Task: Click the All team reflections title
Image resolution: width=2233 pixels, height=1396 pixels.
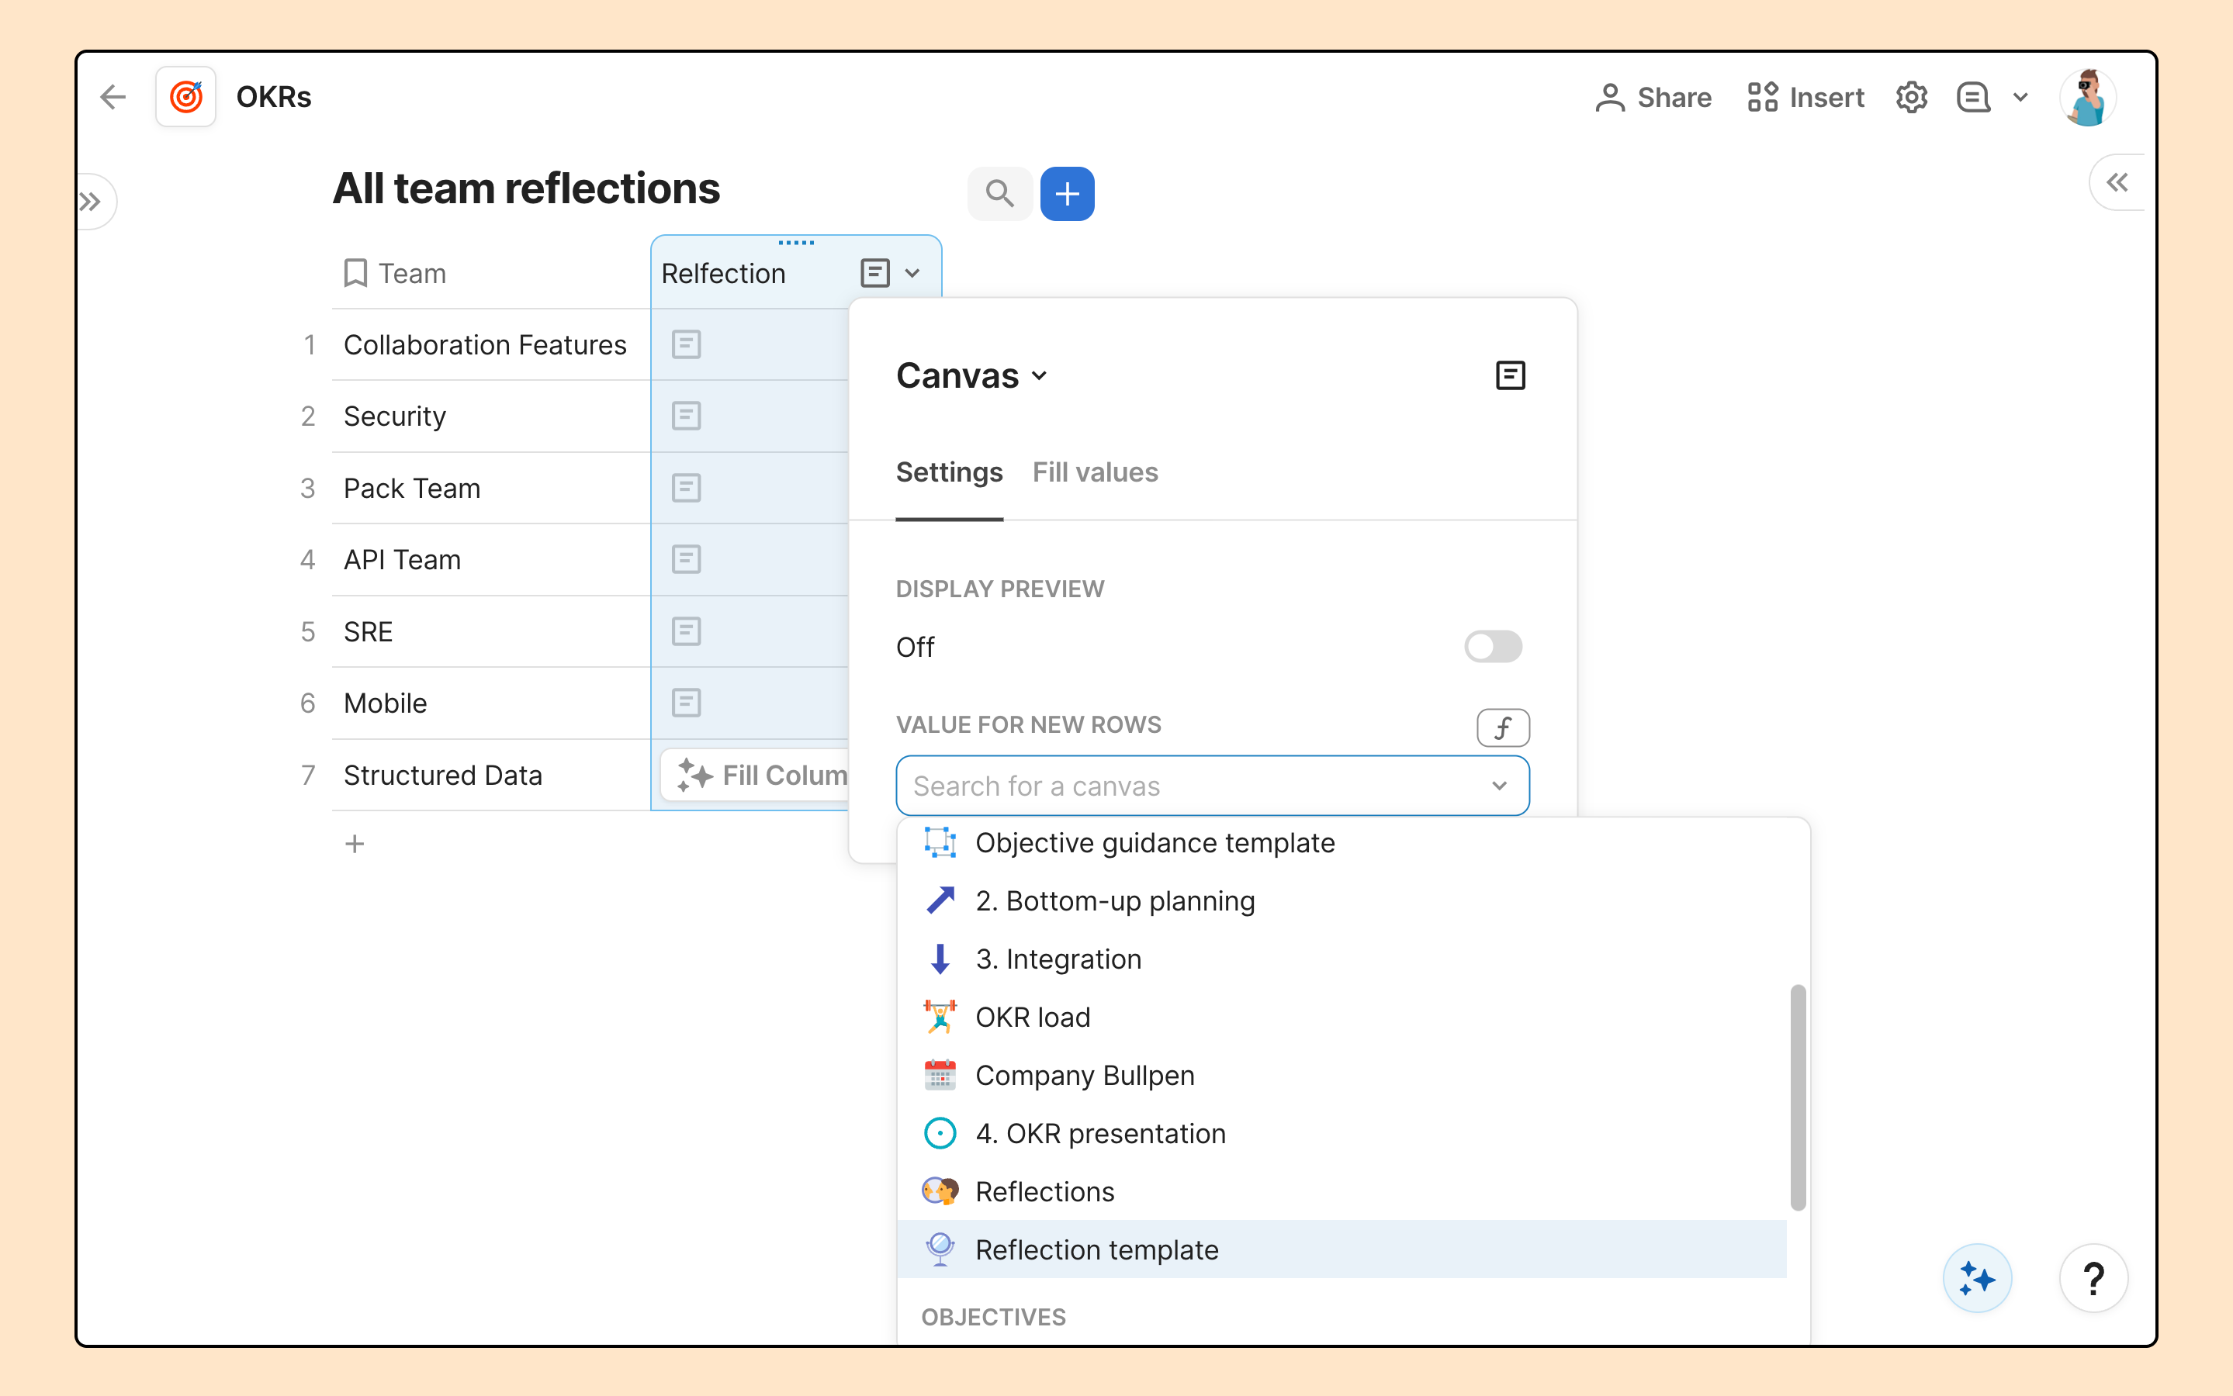Action: pyautogui.click(x=525, y=188)
